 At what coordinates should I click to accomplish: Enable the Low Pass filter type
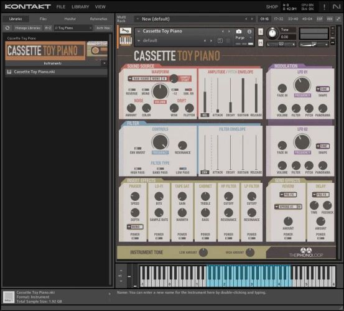pos(183,169)
